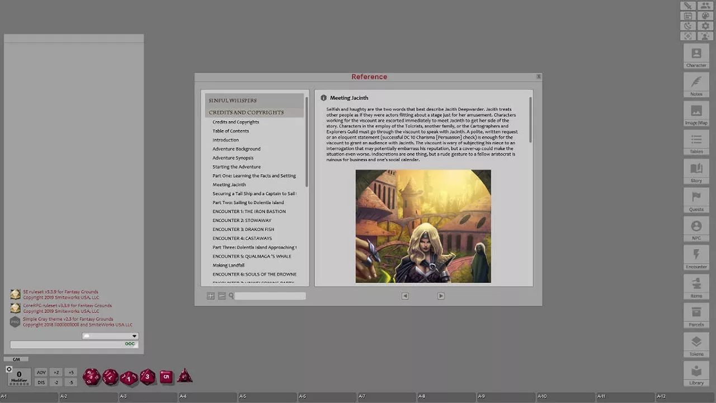Open the moon lighting icon

point(688,26)
